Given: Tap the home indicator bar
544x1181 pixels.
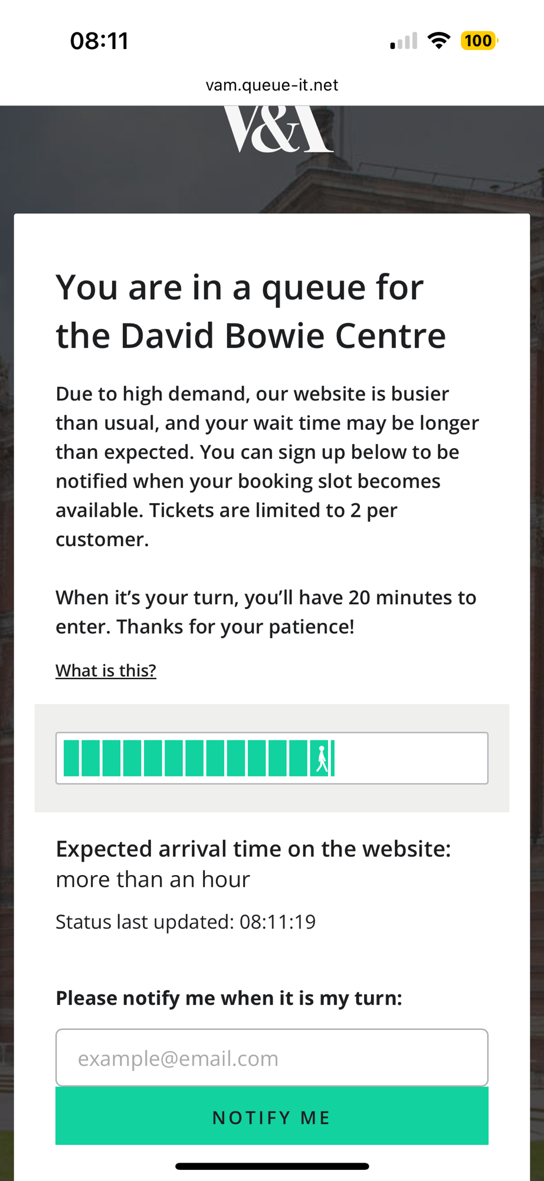Looking at the screenshot, I should pos(272,1166).
